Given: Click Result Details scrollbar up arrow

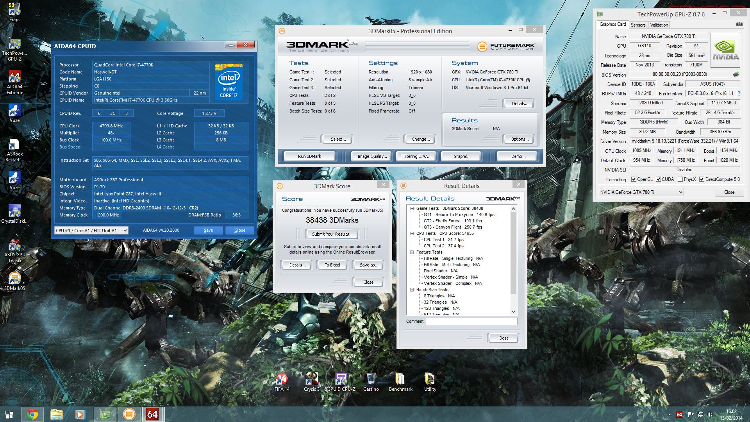Looking at the screenshot, I should point(513,209).
